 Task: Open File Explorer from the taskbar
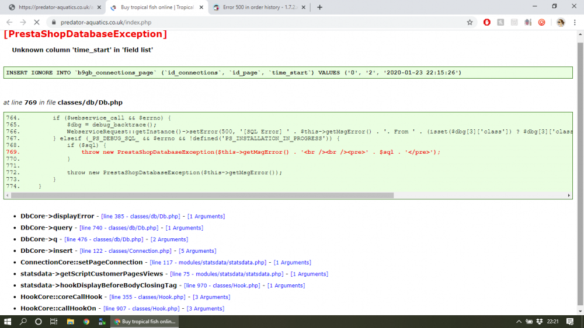pyautogui.click(x=71, y=322)
